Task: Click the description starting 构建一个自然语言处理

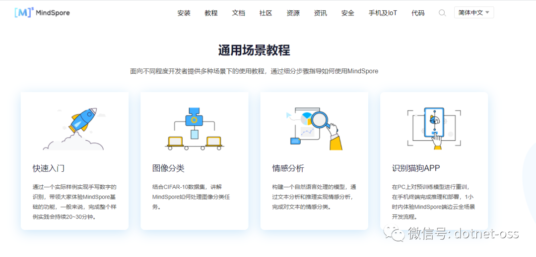Action: click(315, 197)
